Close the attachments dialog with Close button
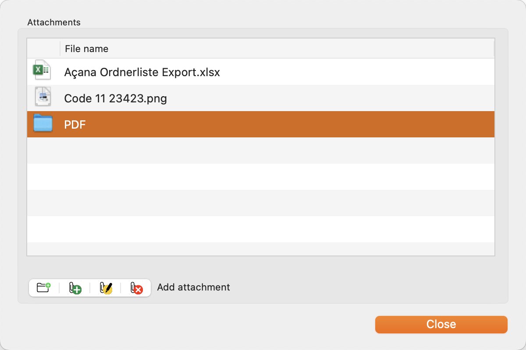Screen dimensions: 526x350 pyautogui.click(x=441, y=324)
